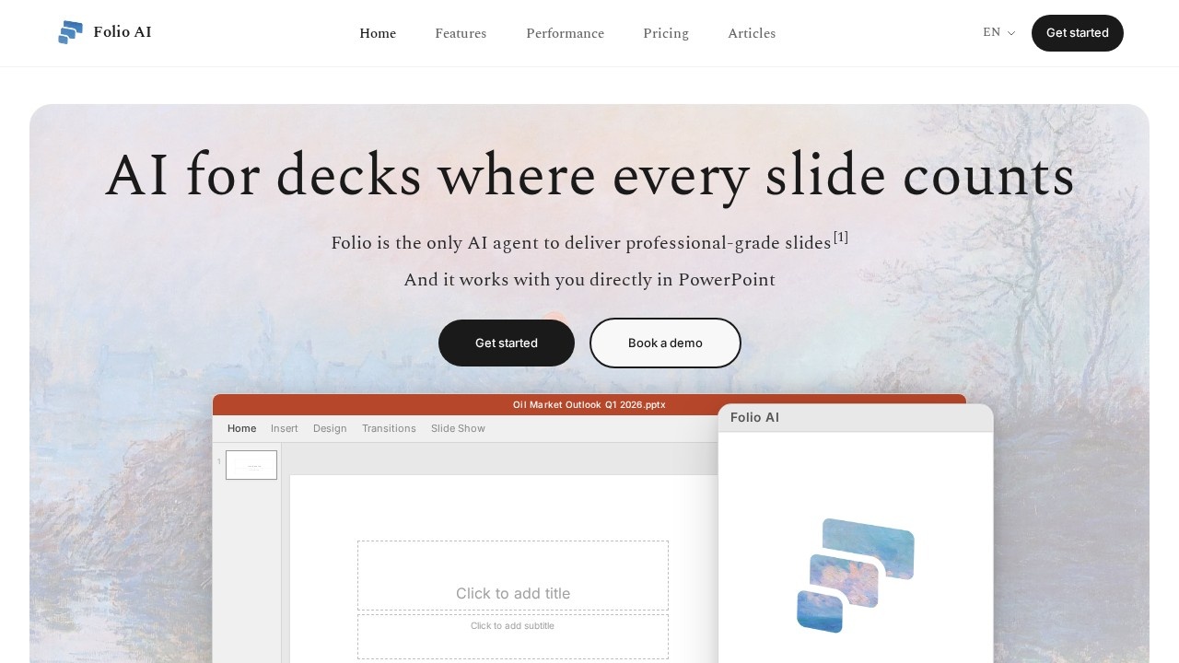Screen dimensions: 1179x663
Task: Go to the Home nav item
Action: [x=378, y=33]
